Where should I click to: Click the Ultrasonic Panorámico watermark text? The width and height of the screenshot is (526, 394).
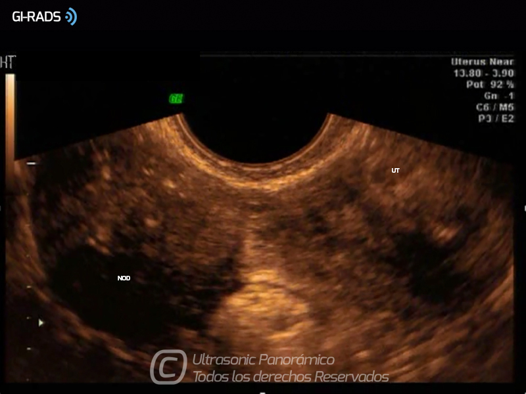[x=263, y=360]
